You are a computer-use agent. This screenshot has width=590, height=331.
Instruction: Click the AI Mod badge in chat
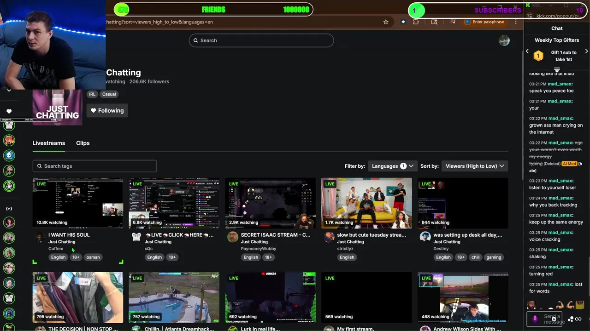569,164
